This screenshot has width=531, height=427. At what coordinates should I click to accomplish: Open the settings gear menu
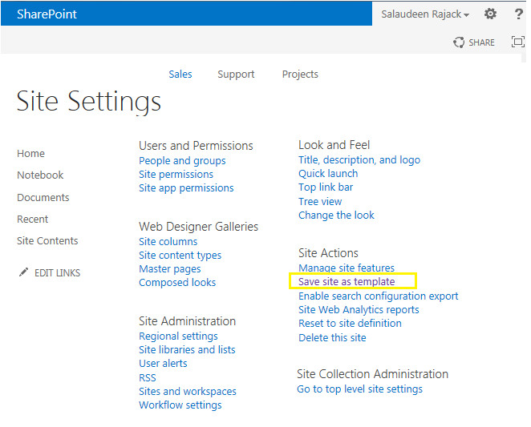coord(490,14)
